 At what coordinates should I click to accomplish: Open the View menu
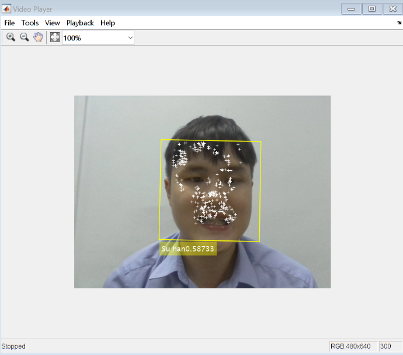[52, 23]
